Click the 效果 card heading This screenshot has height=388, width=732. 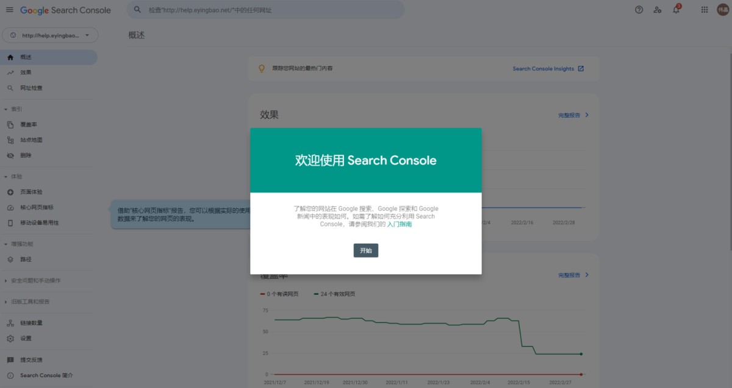coord(269,115)
